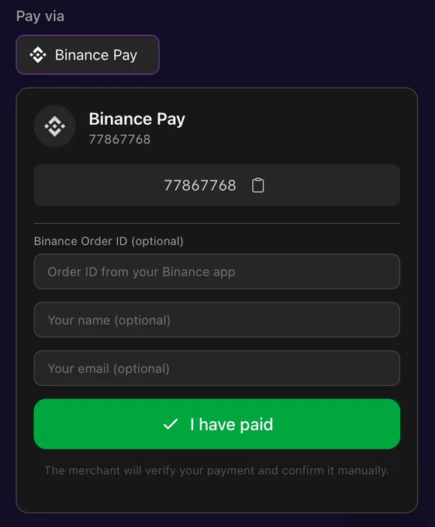The height and width of the screenshot is (527, 435).
Task: Click the Binance Order ID (optional) label
Action: (109, 241)
